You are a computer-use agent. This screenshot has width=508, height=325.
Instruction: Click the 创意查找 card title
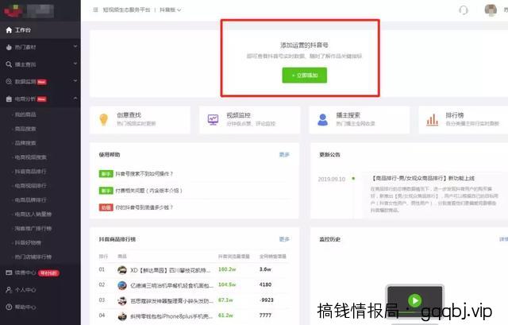pos(129,115)
